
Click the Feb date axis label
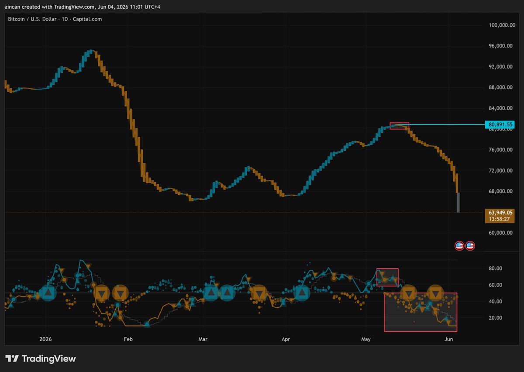pyautogui.click(x=128, y=339)
